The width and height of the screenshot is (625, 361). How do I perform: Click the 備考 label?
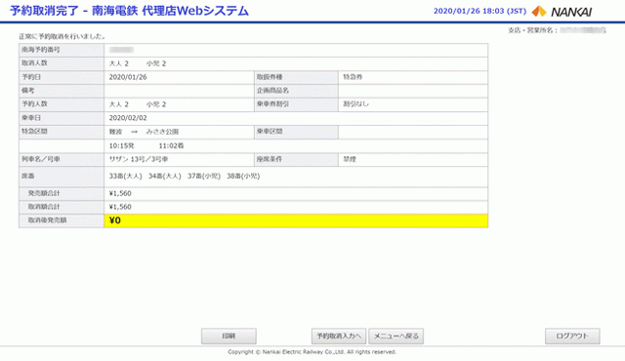pos(28,91)
